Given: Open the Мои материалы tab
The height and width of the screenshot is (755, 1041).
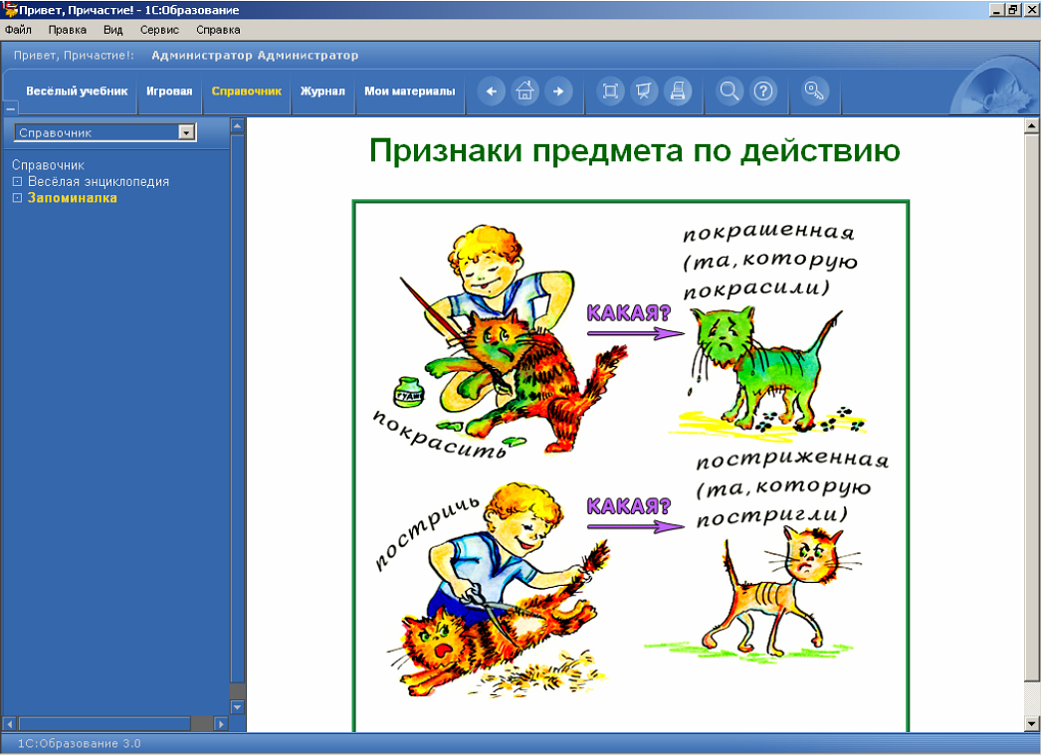Looking at the screenshot, I should 409,92.
